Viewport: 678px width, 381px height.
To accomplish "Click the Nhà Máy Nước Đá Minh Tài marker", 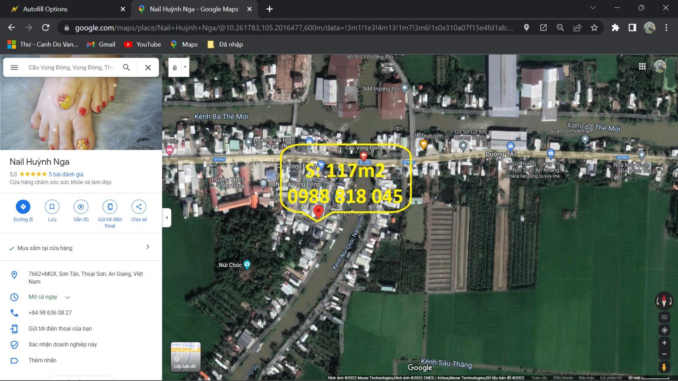I will 642,155.
